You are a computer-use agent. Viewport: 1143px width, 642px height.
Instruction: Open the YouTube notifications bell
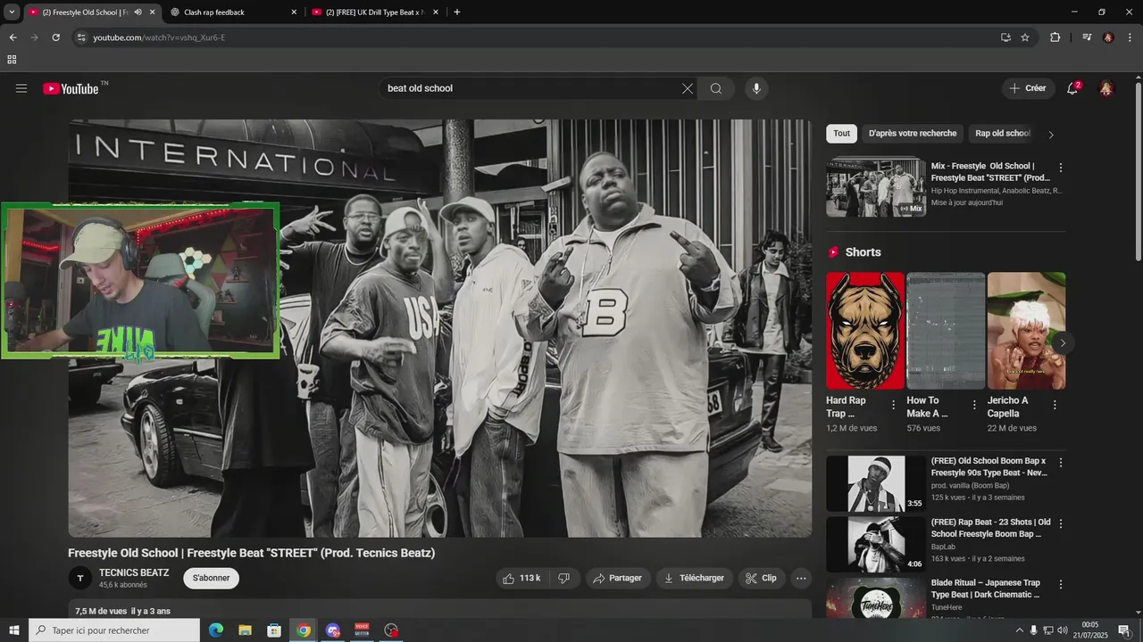click(1072, 88)
